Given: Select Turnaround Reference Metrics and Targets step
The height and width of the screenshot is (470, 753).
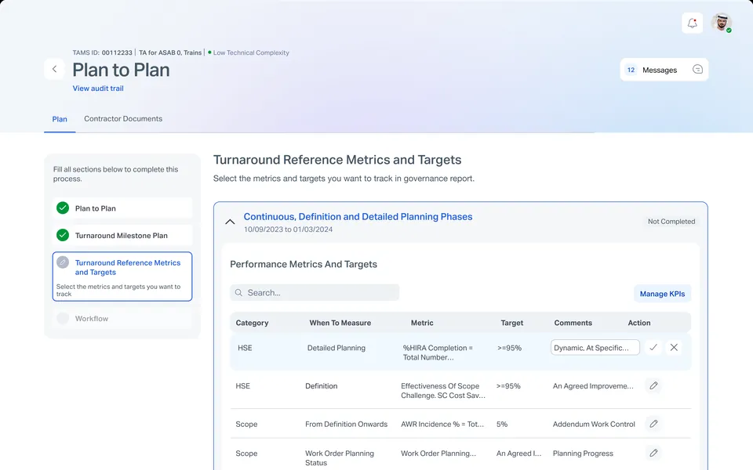Looking at the screenshot, I should 122,277.
